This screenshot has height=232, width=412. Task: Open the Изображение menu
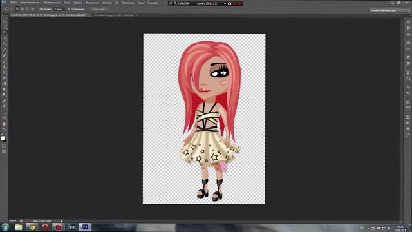point(51,3)
